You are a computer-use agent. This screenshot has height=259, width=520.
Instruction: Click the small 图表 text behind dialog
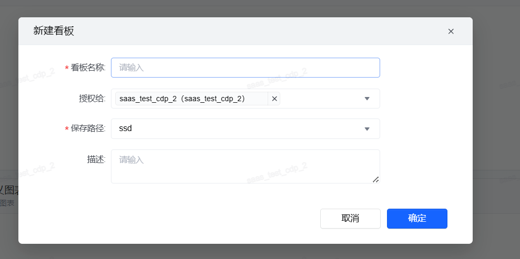pyautogui.click(x=7, y=203)
